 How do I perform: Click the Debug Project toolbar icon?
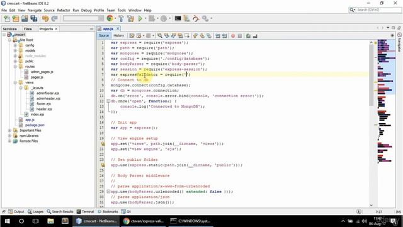coord(152,18)
